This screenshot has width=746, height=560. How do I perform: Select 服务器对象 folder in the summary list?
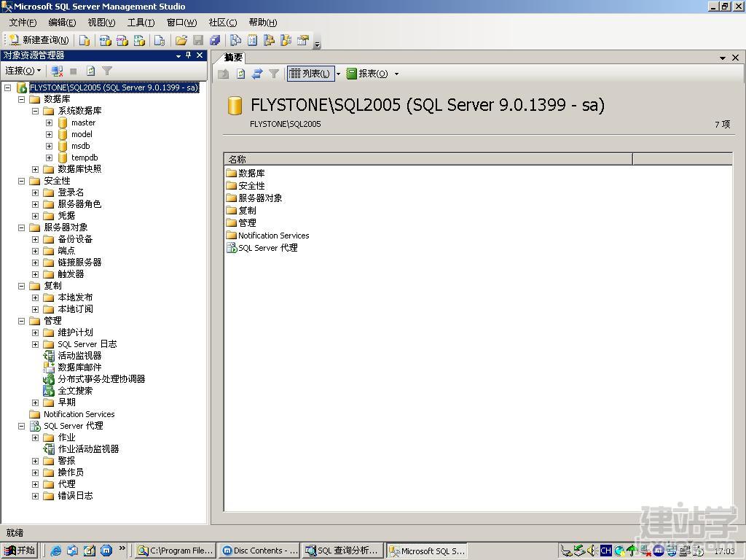tap(260, 198)
